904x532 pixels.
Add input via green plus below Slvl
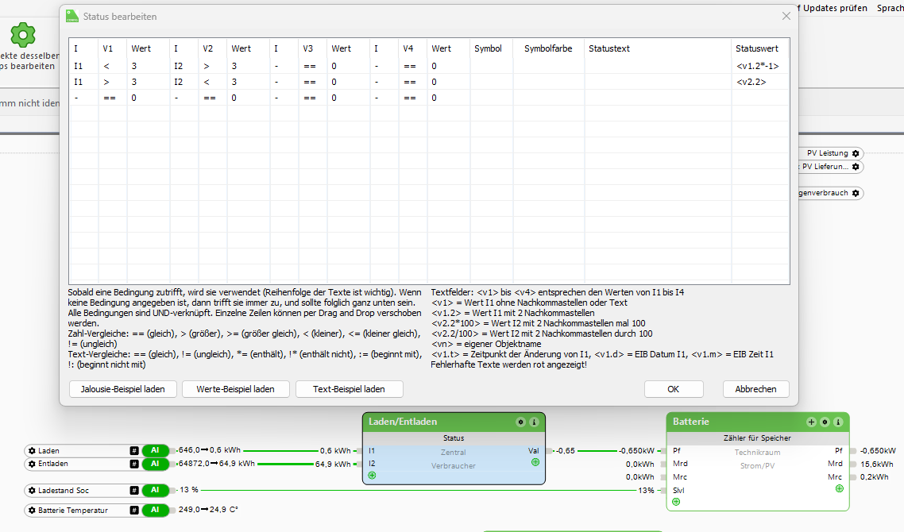[x=676, y=502]
